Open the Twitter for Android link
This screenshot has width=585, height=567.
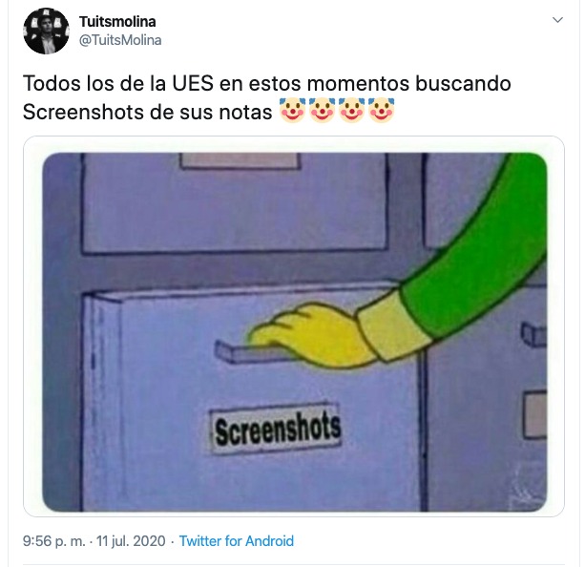[x=237, y=541]
